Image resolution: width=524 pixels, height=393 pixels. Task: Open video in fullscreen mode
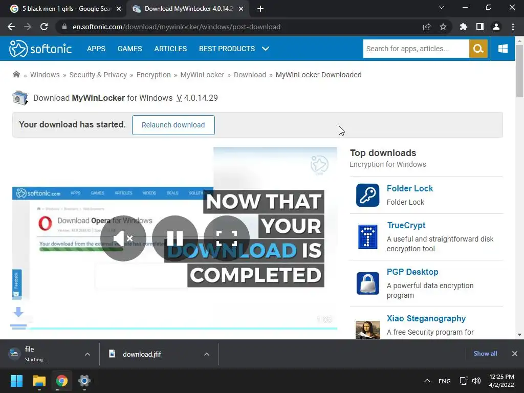click(x=227, y=238)
